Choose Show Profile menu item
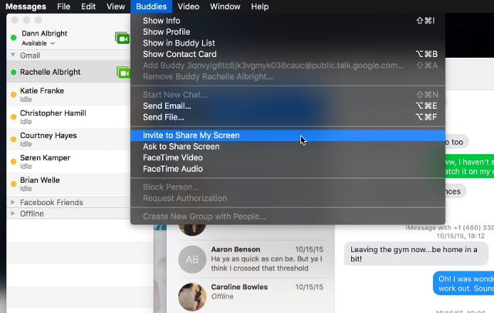The image size is (494, 313). (288, 32)
